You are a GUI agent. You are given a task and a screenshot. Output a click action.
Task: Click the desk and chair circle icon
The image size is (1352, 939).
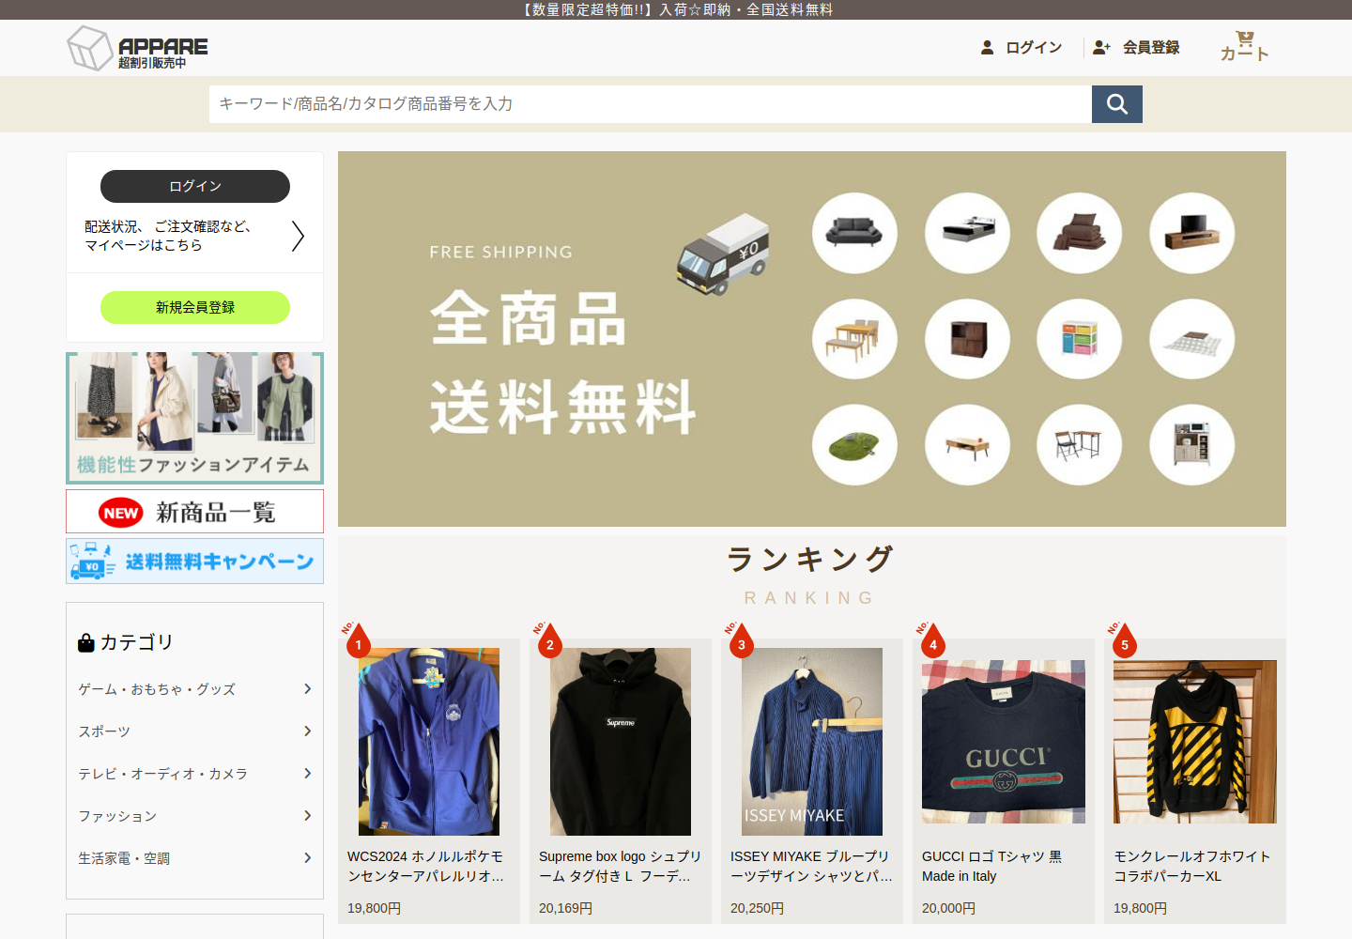pos(1080,445)
